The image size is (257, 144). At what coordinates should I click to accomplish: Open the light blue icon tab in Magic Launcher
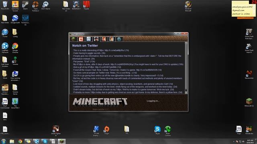88,39
